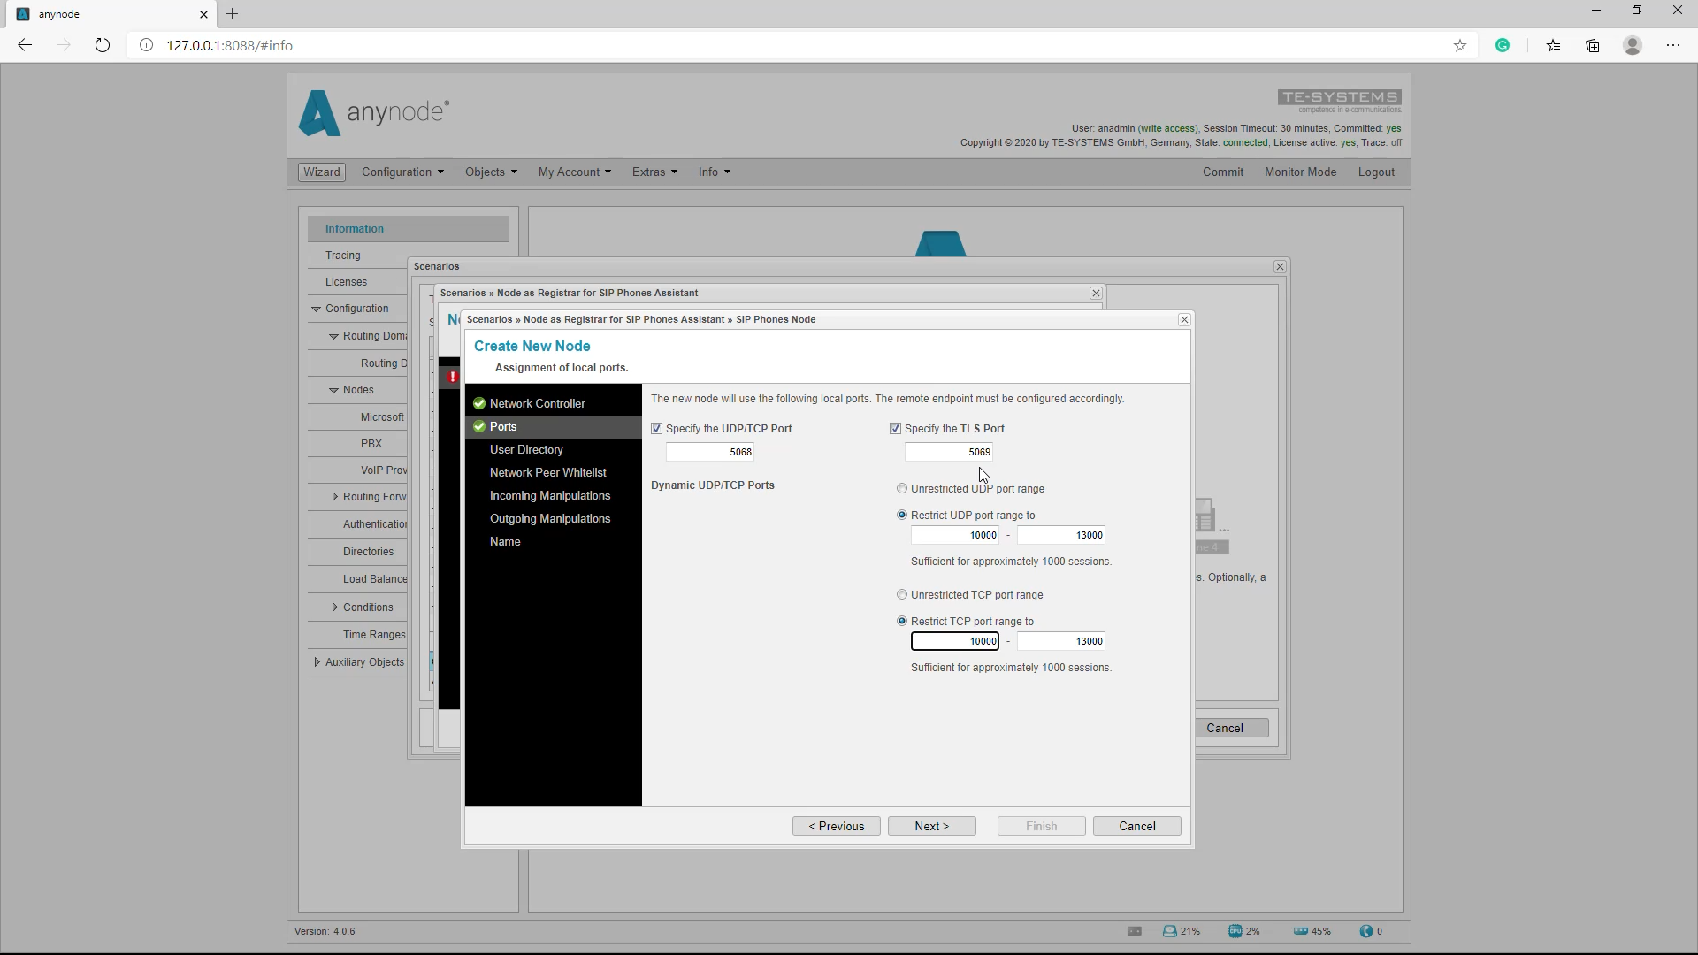Open the Extras dropdown menu
Image resolution: width=1698 pixels, height=955 pixels.
pos(654,172)
